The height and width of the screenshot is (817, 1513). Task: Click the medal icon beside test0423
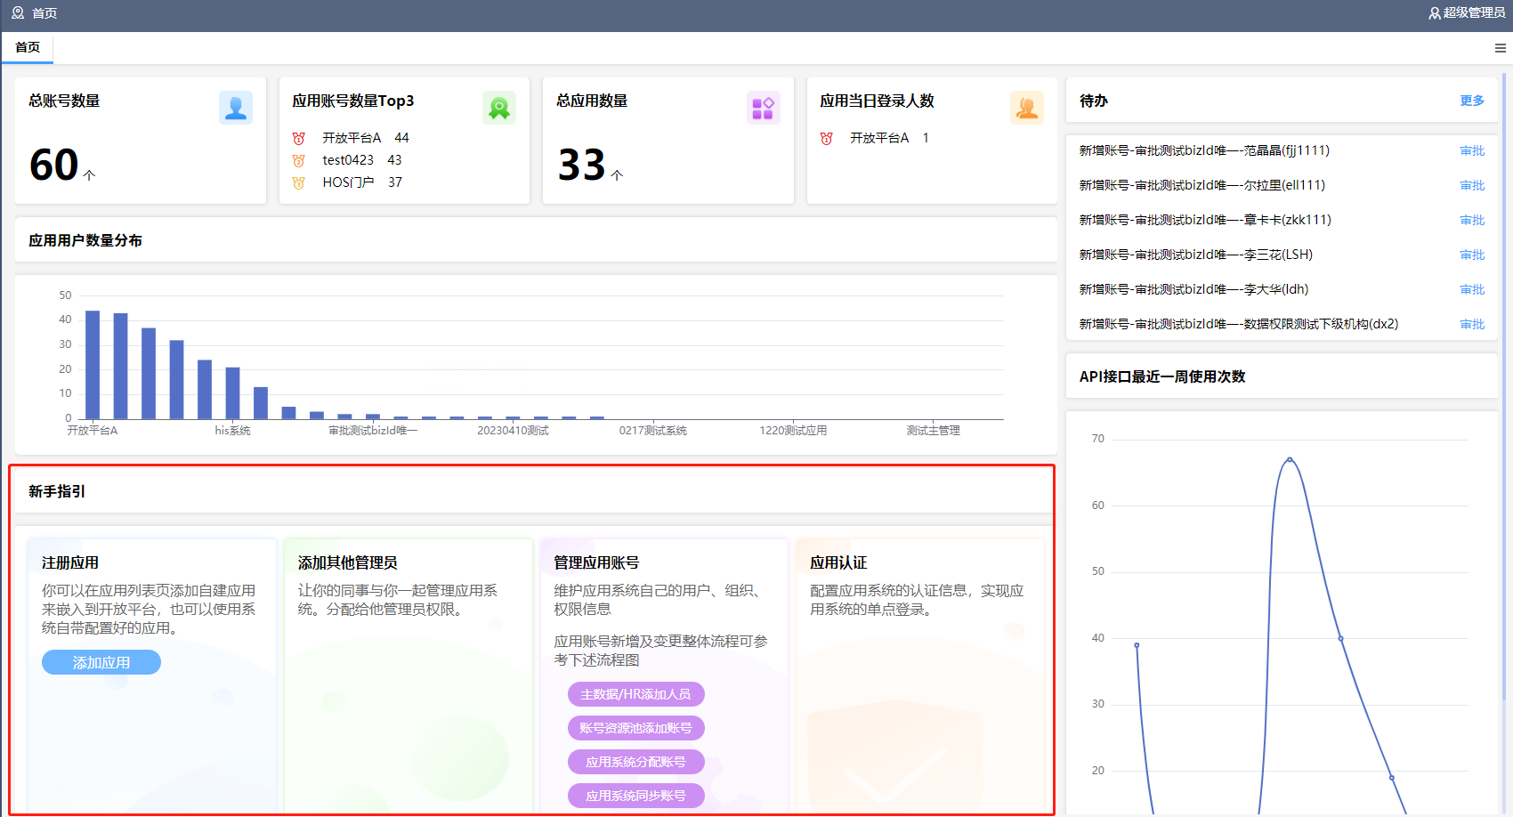[299, 160]
